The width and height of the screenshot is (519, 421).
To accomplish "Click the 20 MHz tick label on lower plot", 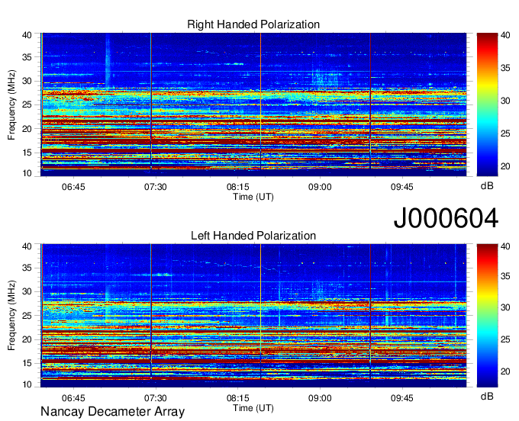I will (x=27, y=339).
